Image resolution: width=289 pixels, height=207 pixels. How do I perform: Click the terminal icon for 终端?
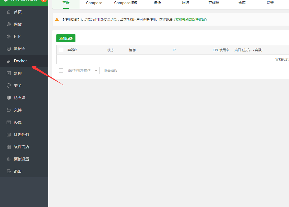point(9,122)
